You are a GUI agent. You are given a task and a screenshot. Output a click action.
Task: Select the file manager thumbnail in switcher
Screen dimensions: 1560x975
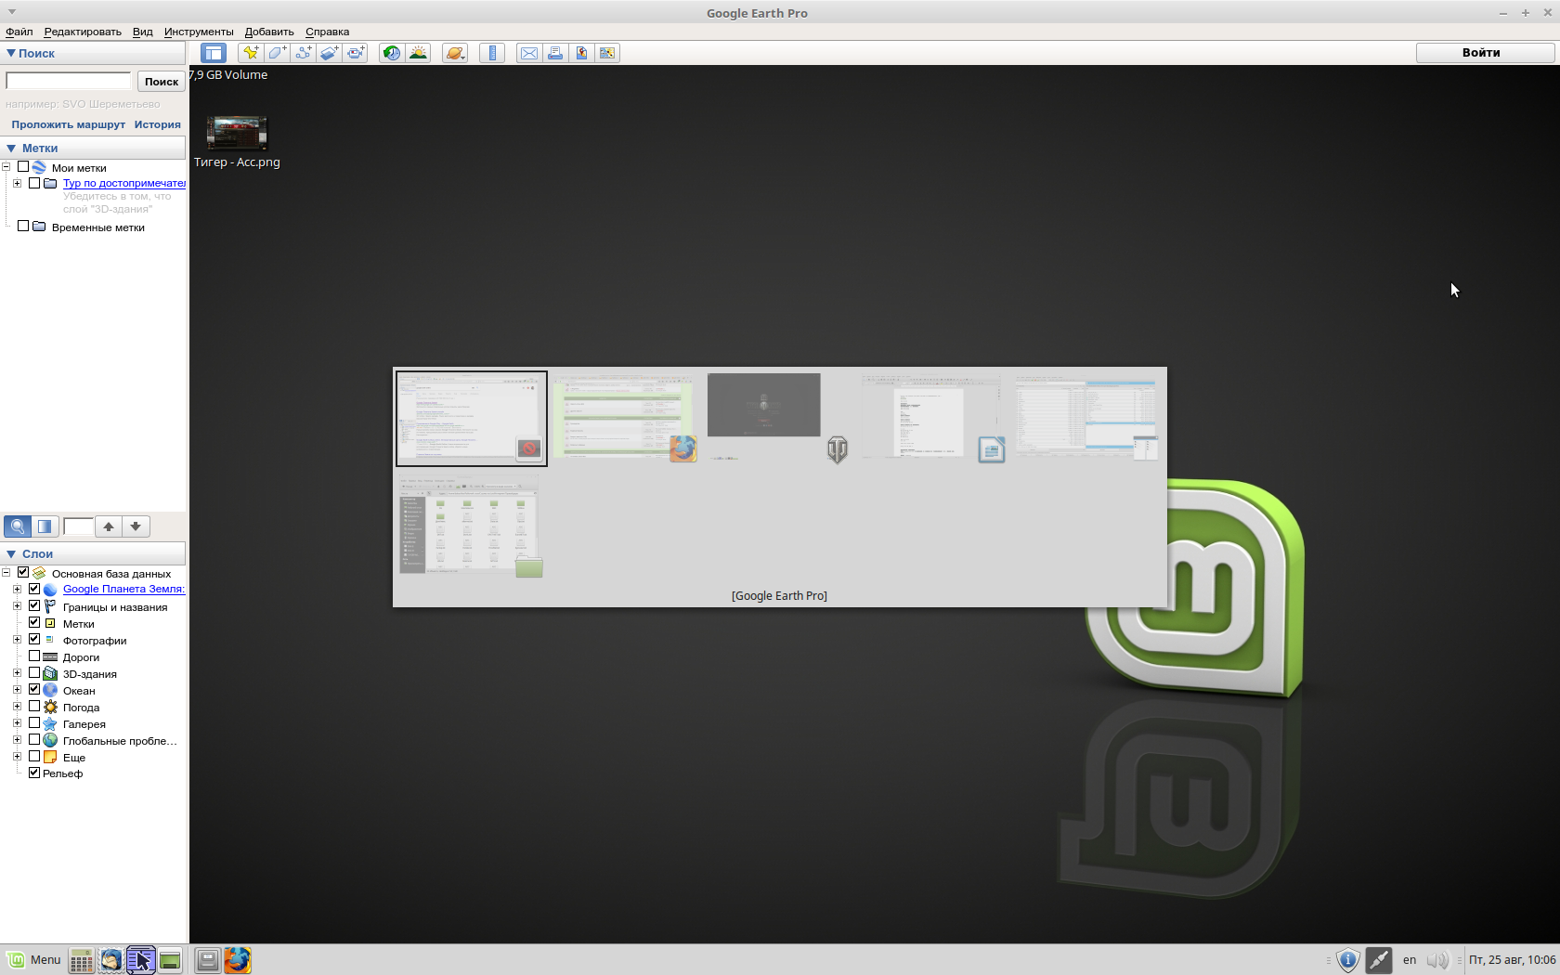coord(471,526)
